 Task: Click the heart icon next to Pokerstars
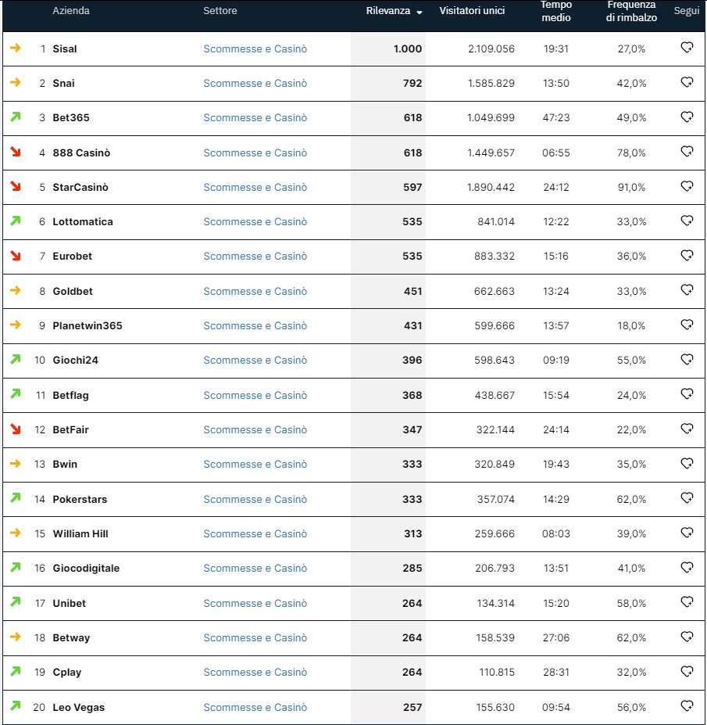(687, 498)
